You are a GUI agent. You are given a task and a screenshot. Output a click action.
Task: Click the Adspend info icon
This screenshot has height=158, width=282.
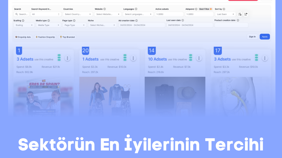(196, 9)
